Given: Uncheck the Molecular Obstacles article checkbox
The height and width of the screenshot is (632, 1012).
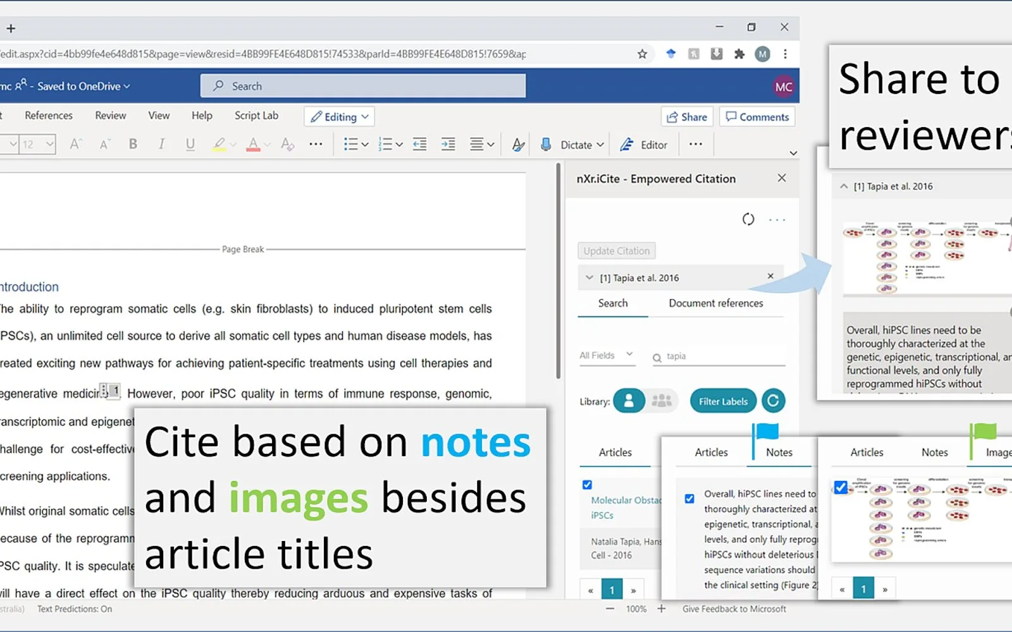Looking at the screenshot, I should 587,485.
